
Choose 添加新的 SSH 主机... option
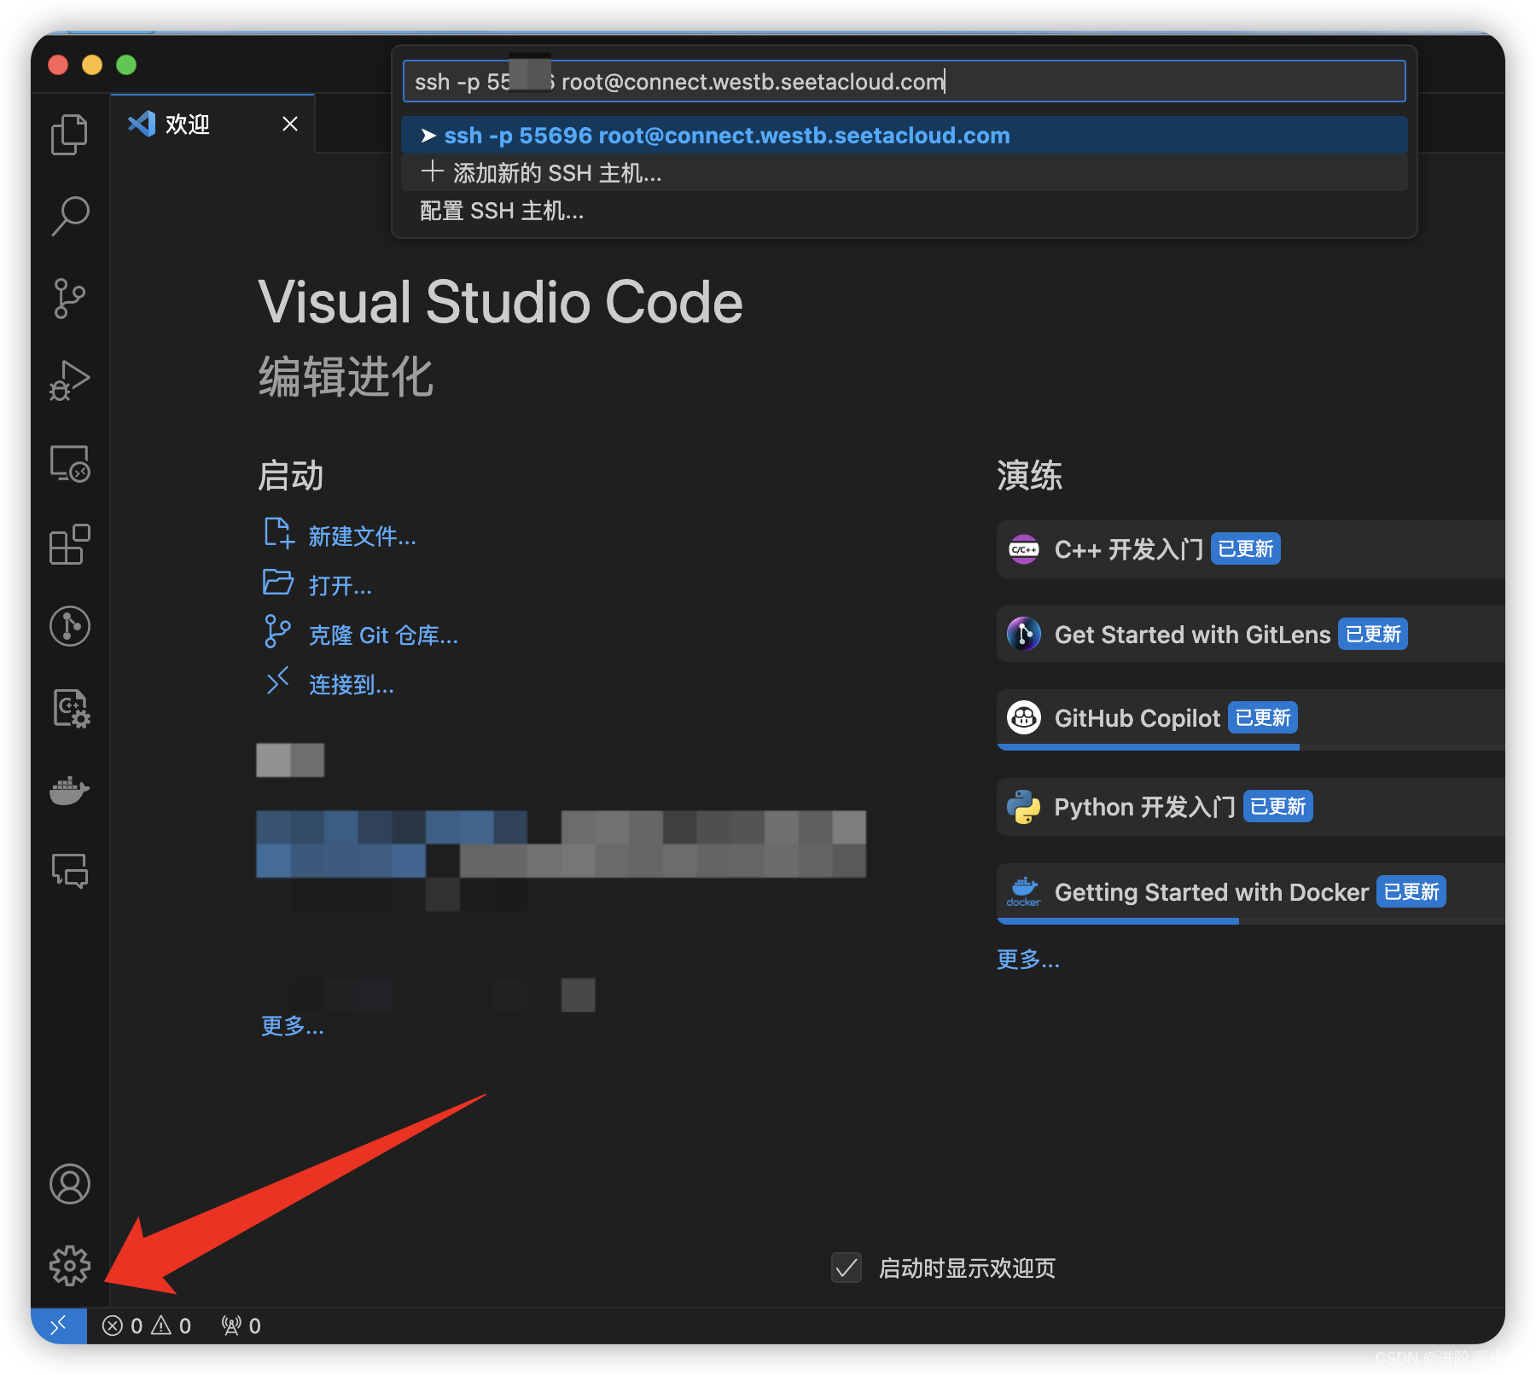point(904,173)
